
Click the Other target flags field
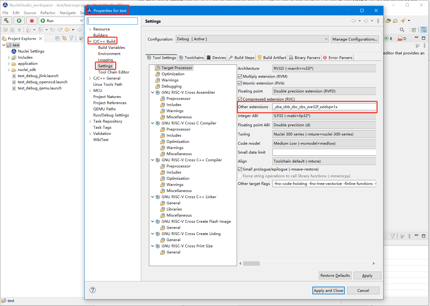point(324,184)
